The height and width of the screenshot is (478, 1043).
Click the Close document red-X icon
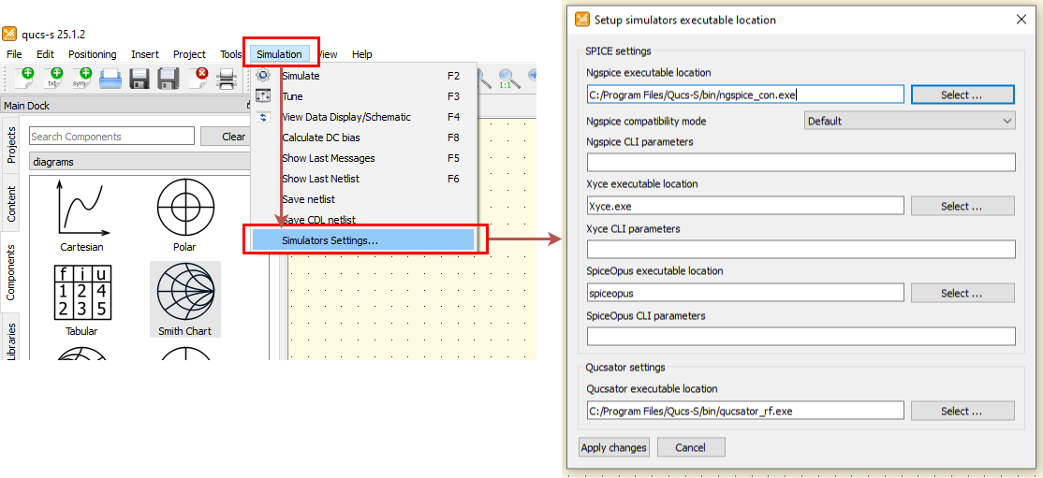point(198,79)
